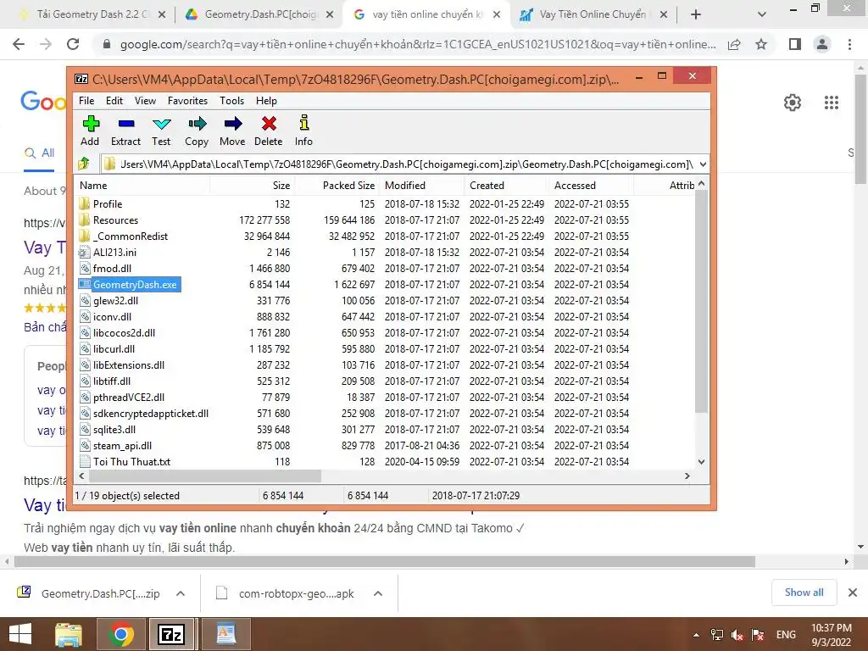Switch to Vay Tiền Online Chuyển tab

click(x=593, y=14)
